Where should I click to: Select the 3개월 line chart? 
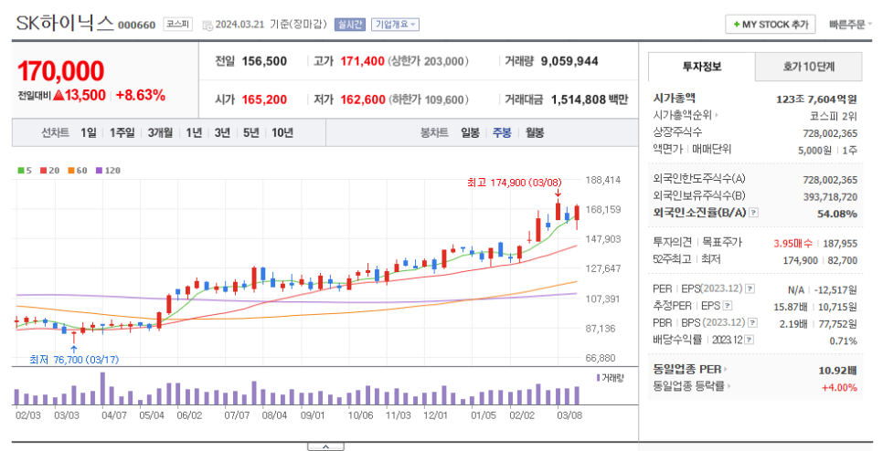pyautogui.click(x=161, y=132)
